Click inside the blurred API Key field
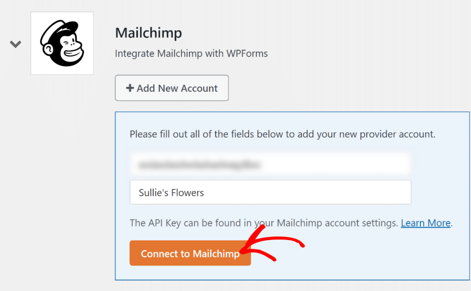 click(x=270, y=164)
